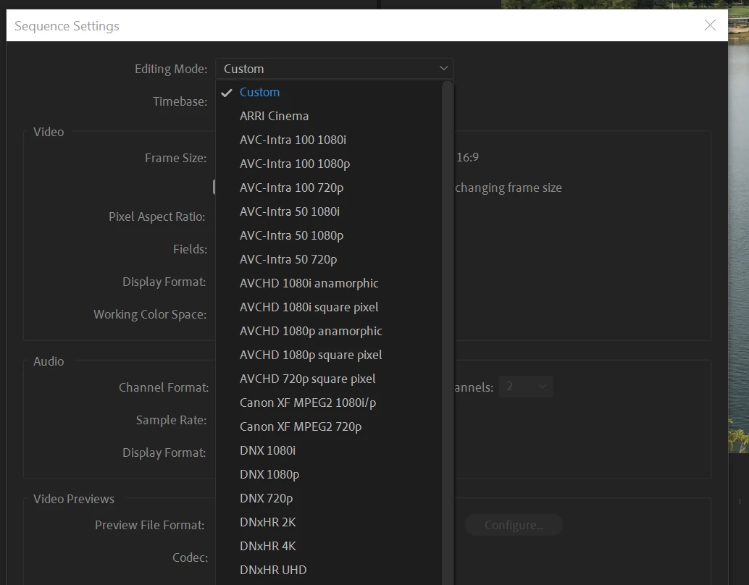
Task: Close the Sequence Settings dialog
Action: [x=710, y=25]
